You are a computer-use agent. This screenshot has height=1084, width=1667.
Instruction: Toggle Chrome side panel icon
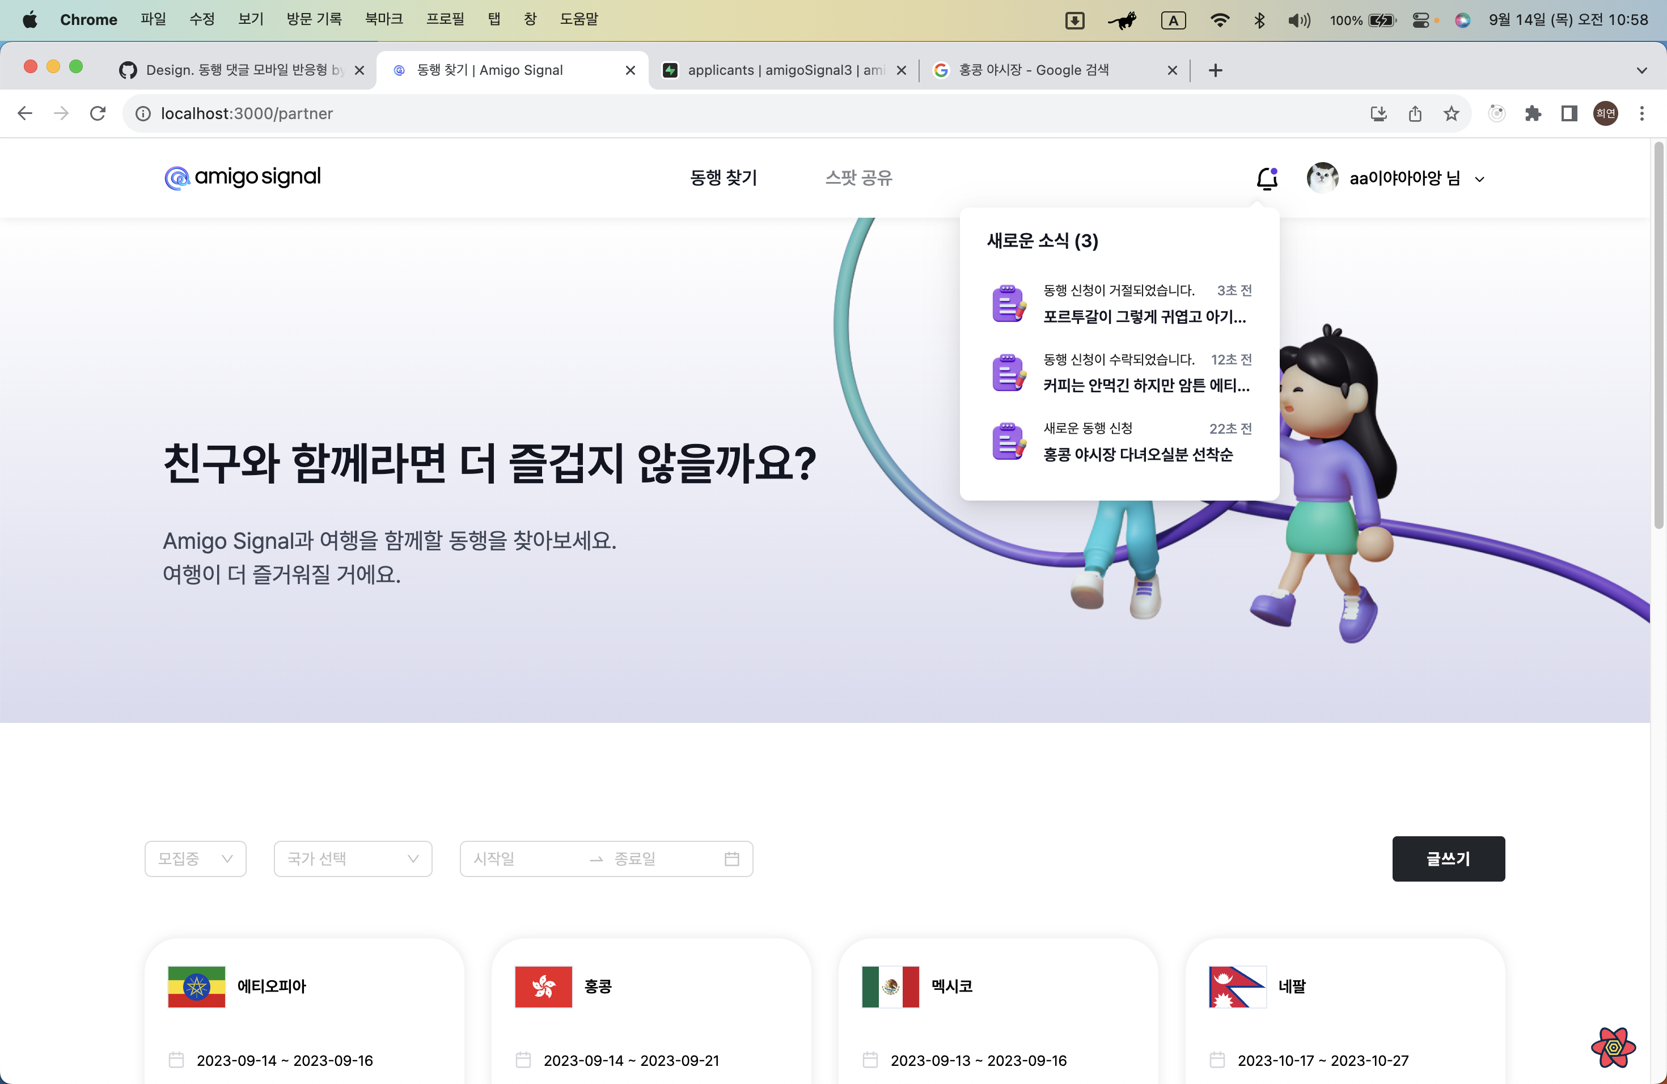[x=1569, y=113]
